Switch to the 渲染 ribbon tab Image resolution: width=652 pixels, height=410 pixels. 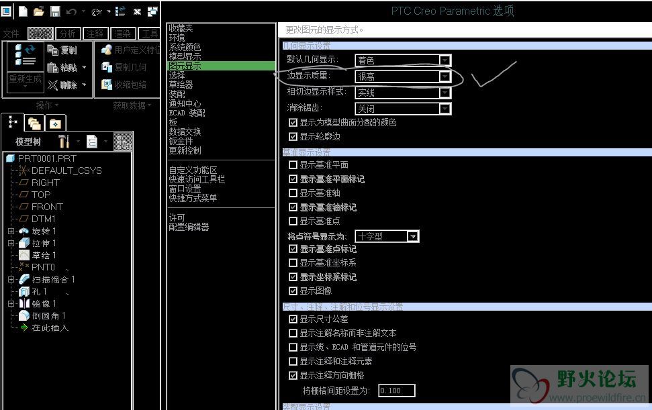click(x=123, y=34)
